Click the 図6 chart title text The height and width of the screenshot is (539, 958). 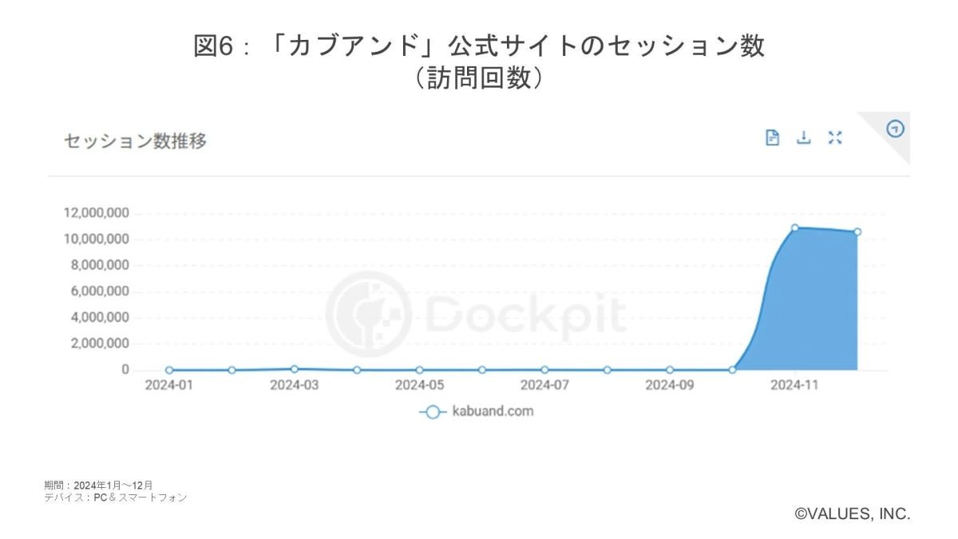pyautogui.click(x=479, y=48)
